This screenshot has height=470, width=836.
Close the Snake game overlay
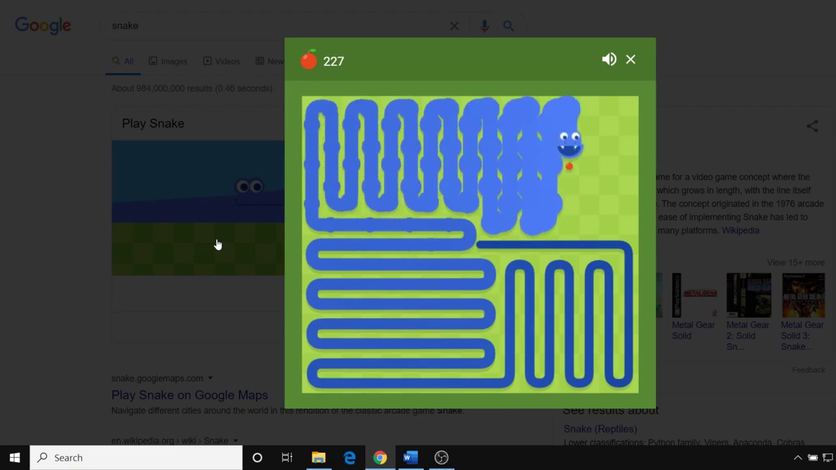point(630,59)
